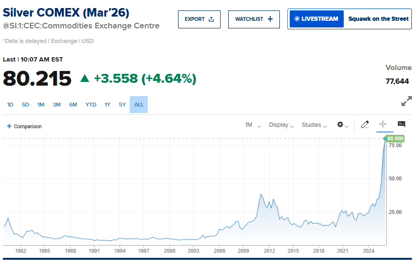This screenshot has height=264, width=419.
Task: Click the 2024 label on time axis
Action: point(368,251)
